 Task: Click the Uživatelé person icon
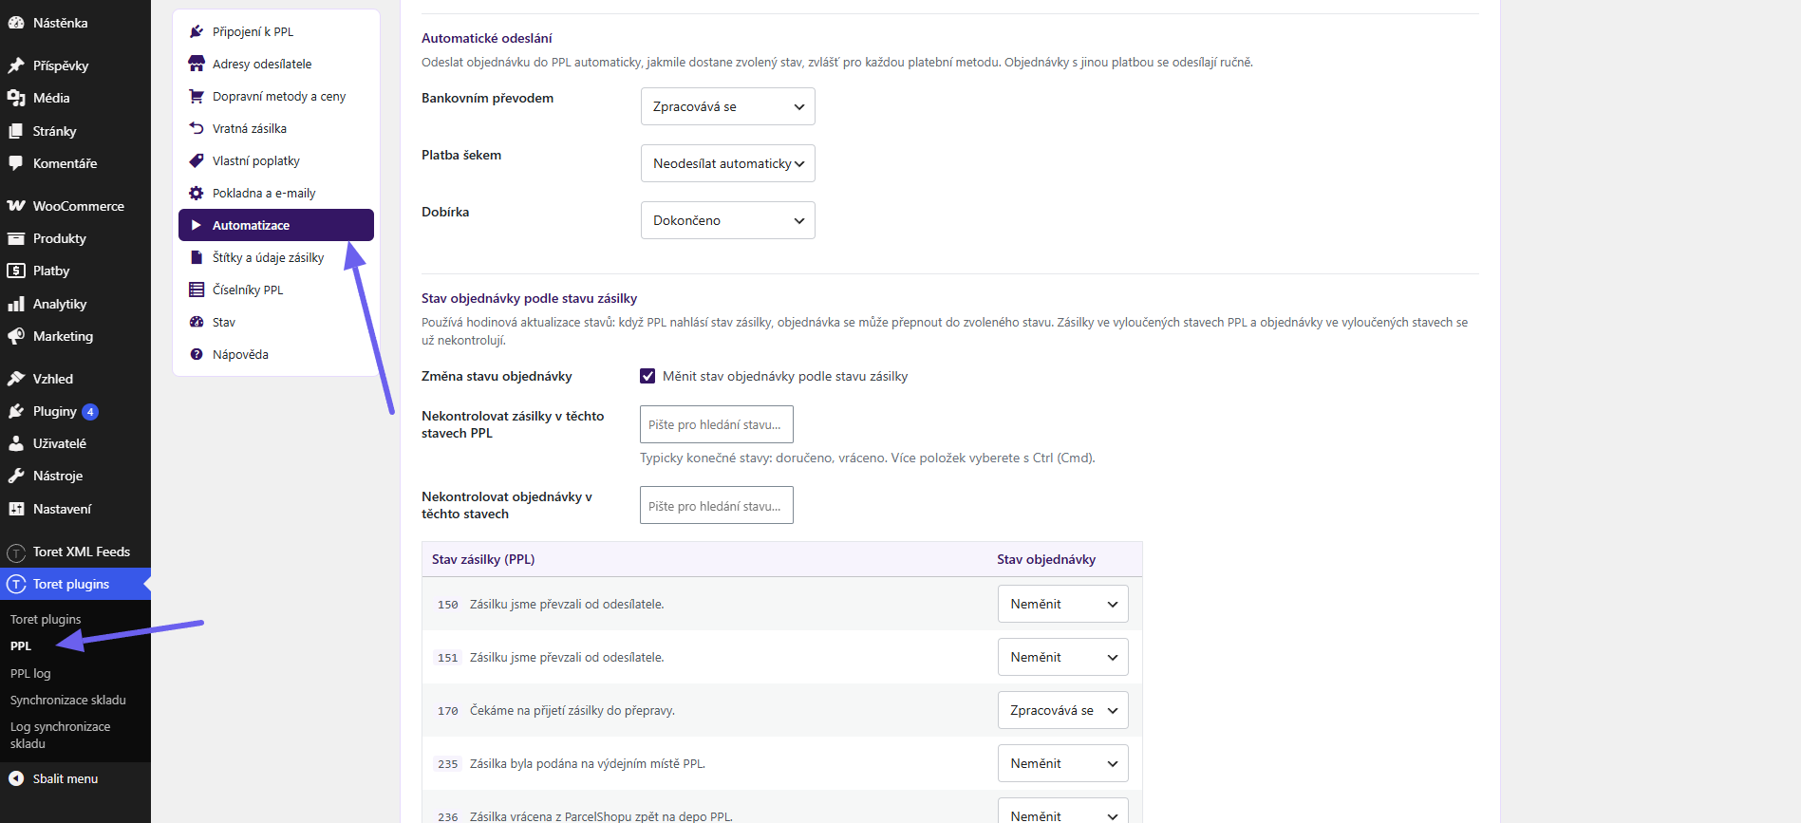pyautogui.click(x=16, y=443)
